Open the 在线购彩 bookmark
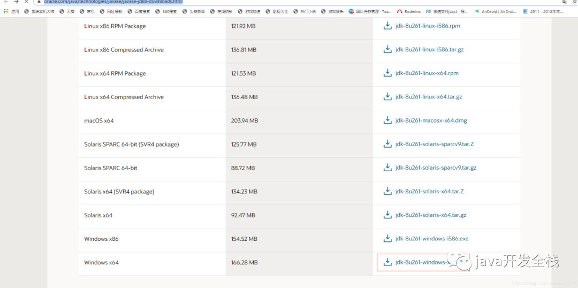The width and height of the screenshot is (578, 288). pos(222,11)
